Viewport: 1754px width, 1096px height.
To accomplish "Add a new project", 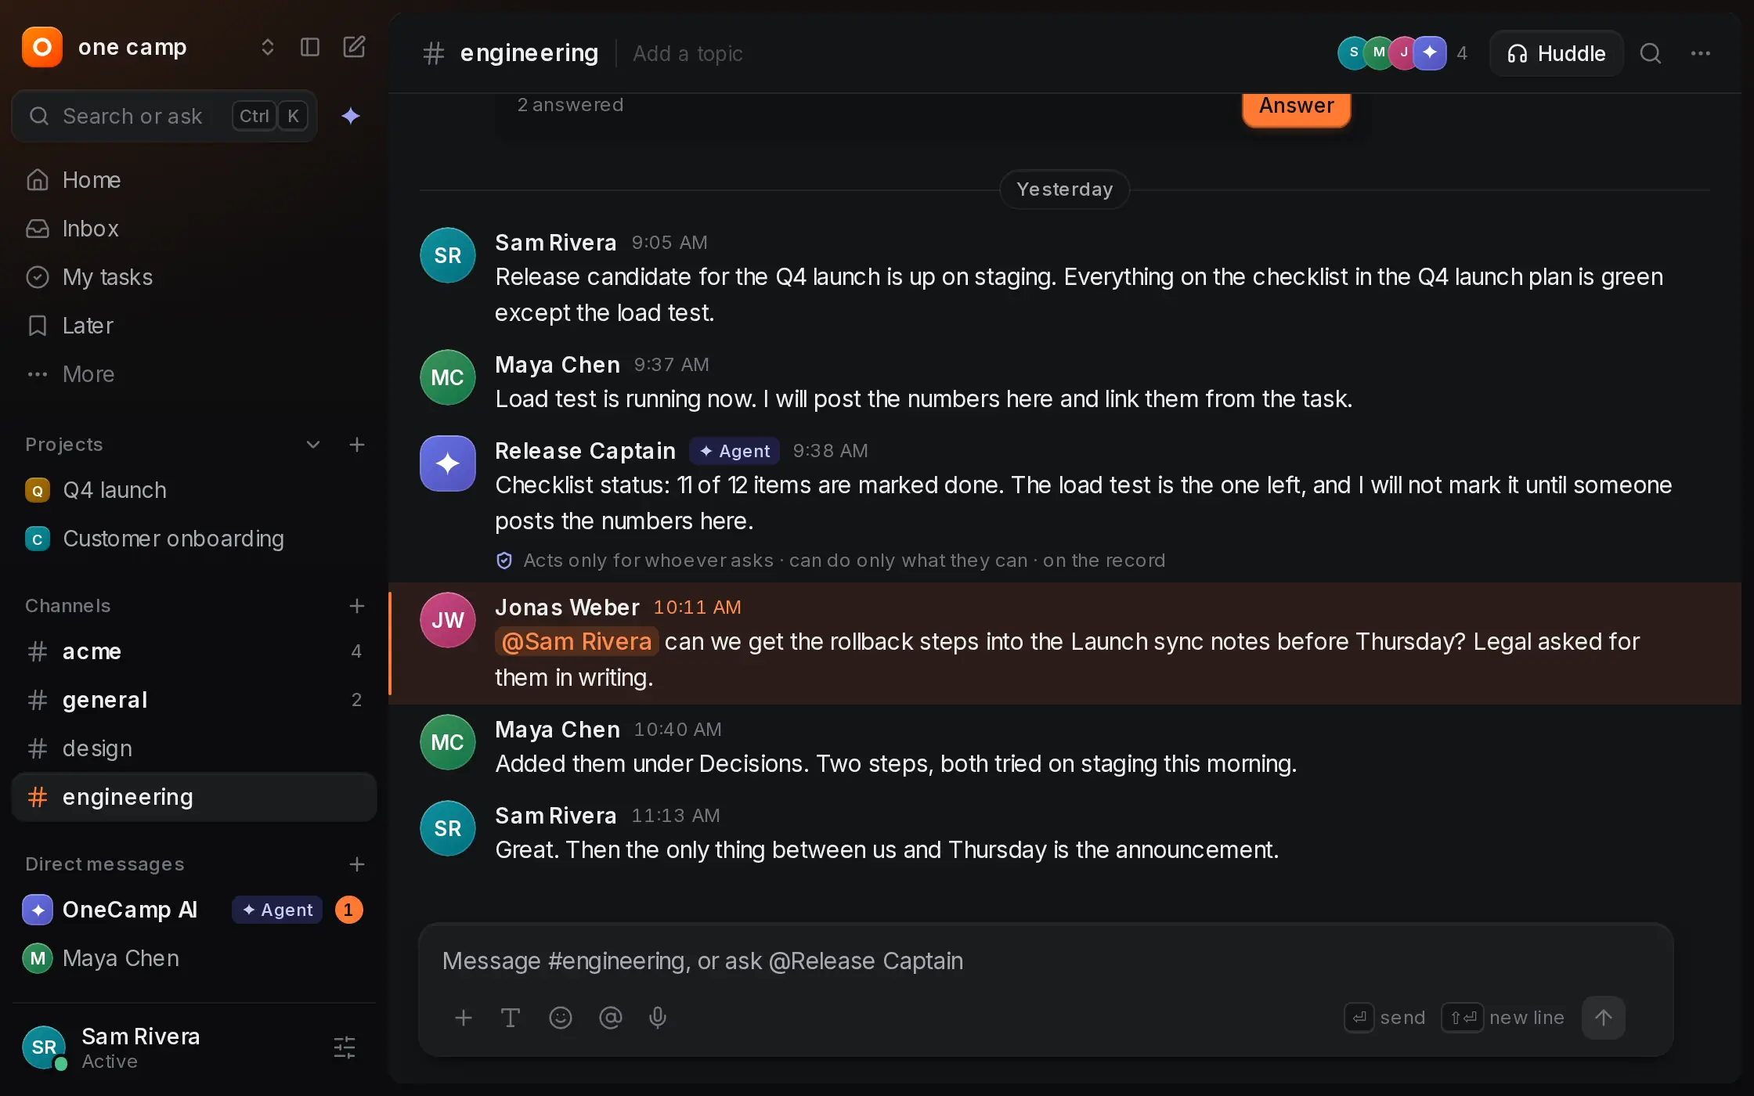I will (x=357, y=445).
